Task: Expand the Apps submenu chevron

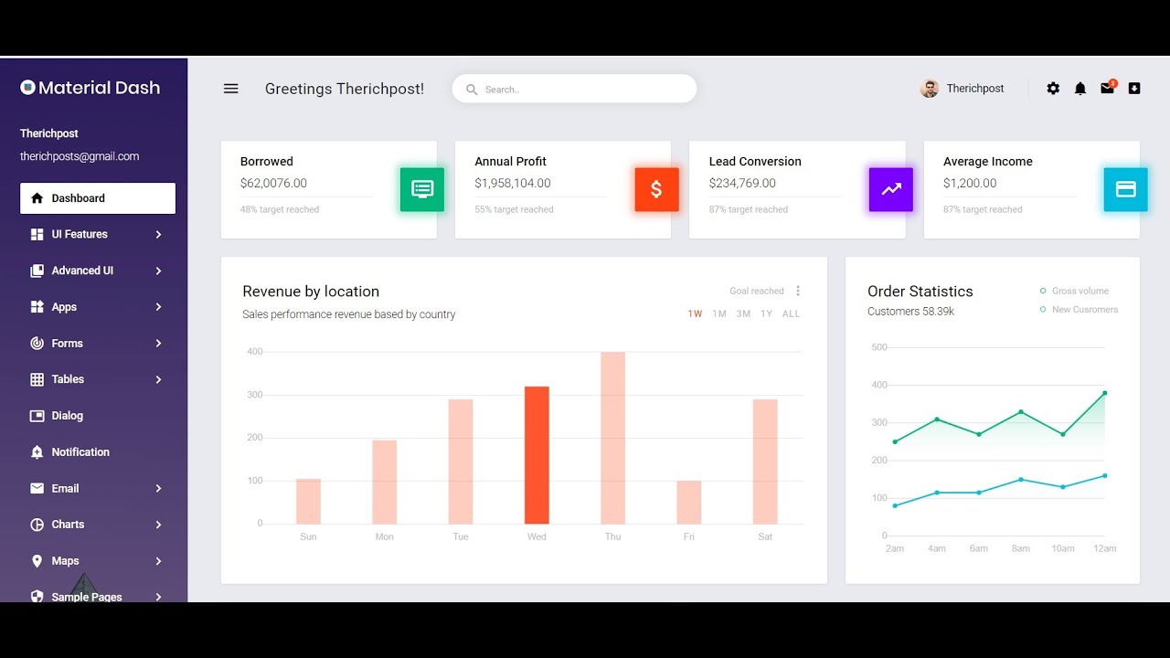Action: pos(158,307)
